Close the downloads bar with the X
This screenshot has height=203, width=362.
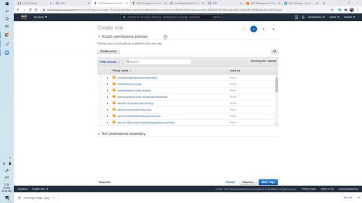pos(358,197)
